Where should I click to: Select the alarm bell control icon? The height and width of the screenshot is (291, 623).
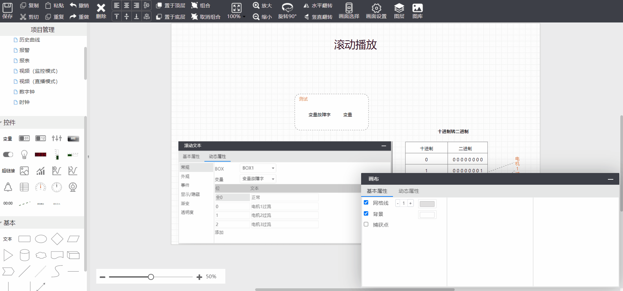8,187
